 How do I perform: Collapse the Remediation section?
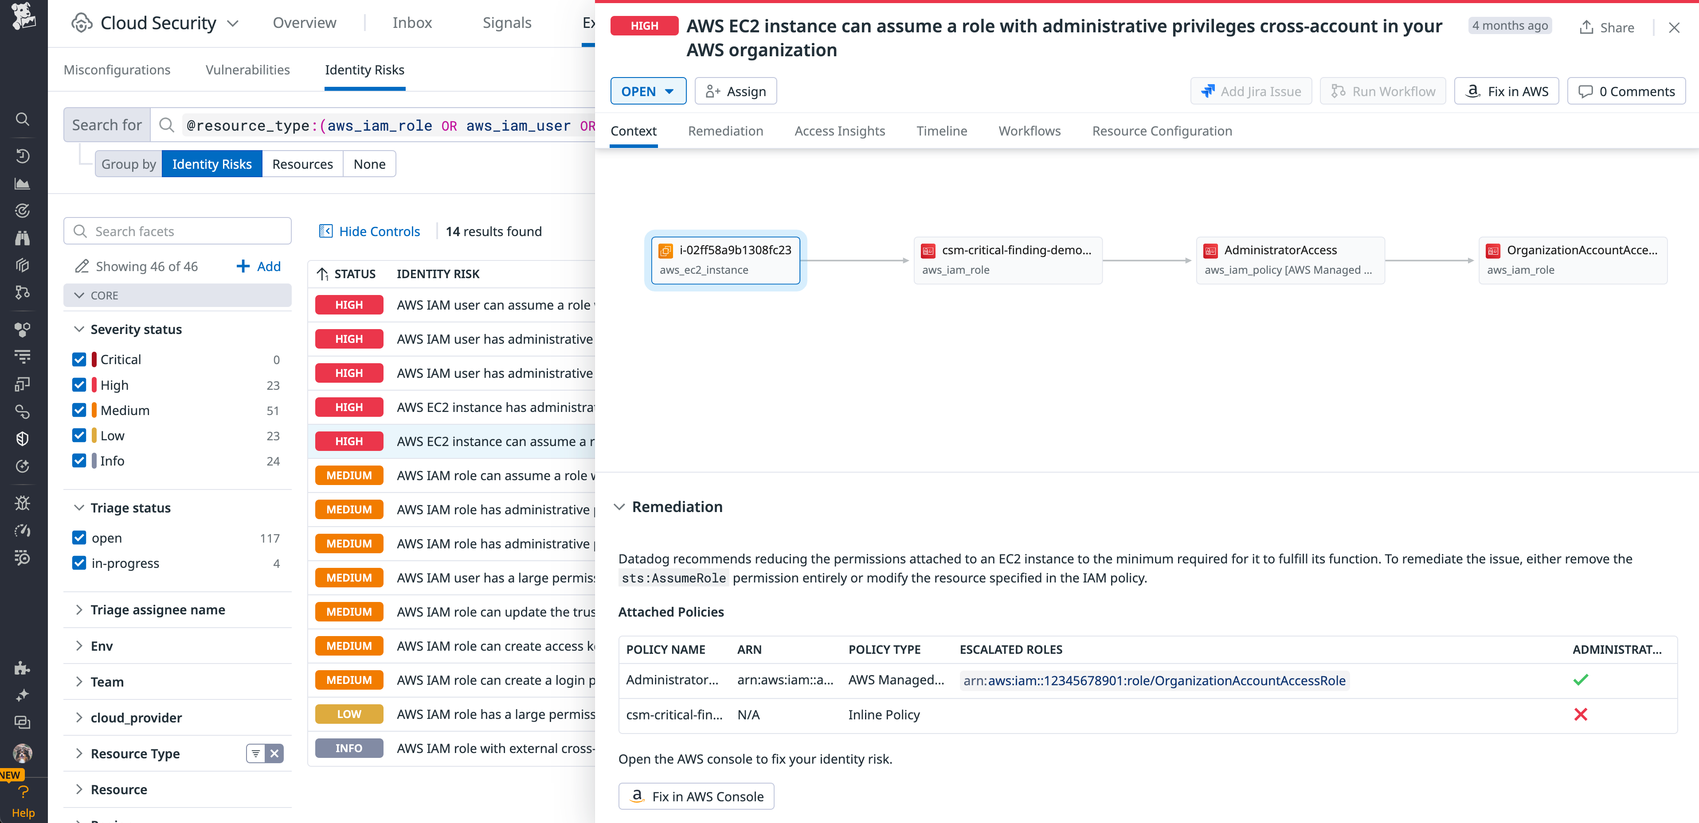[620, 507]
